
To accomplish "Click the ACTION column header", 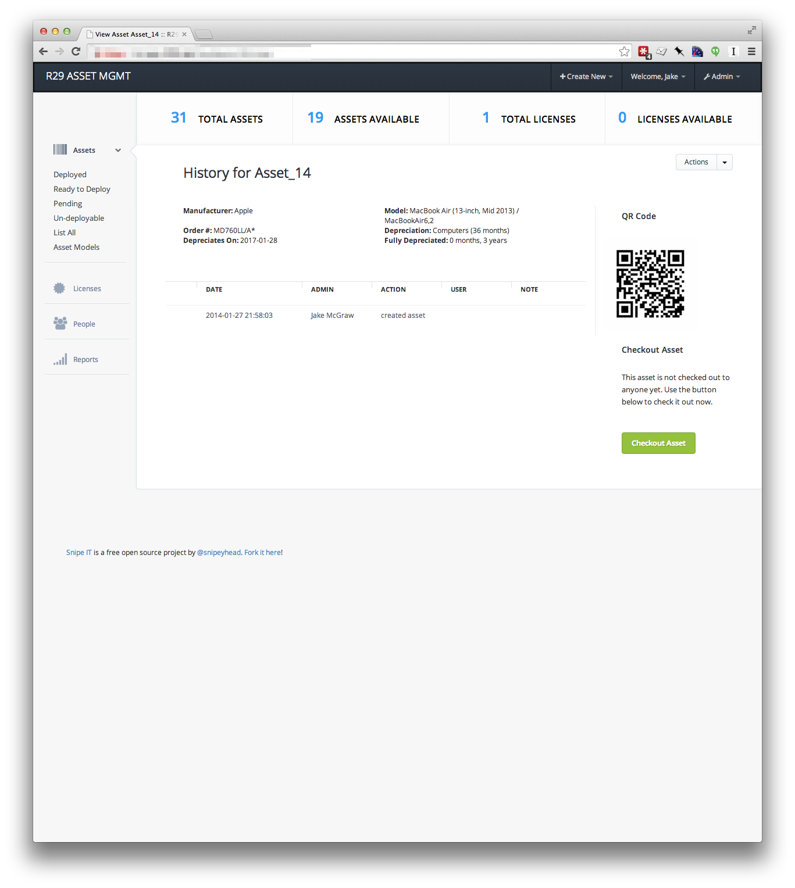I will click(393, 289).
